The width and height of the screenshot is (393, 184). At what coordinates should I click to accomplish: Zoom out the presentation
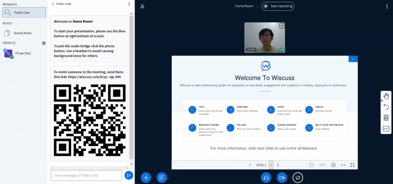coord(311,165)
